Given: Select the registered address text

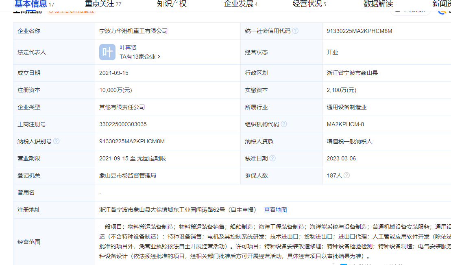Looking at the screenshot, I should click(x=177, y=210).
